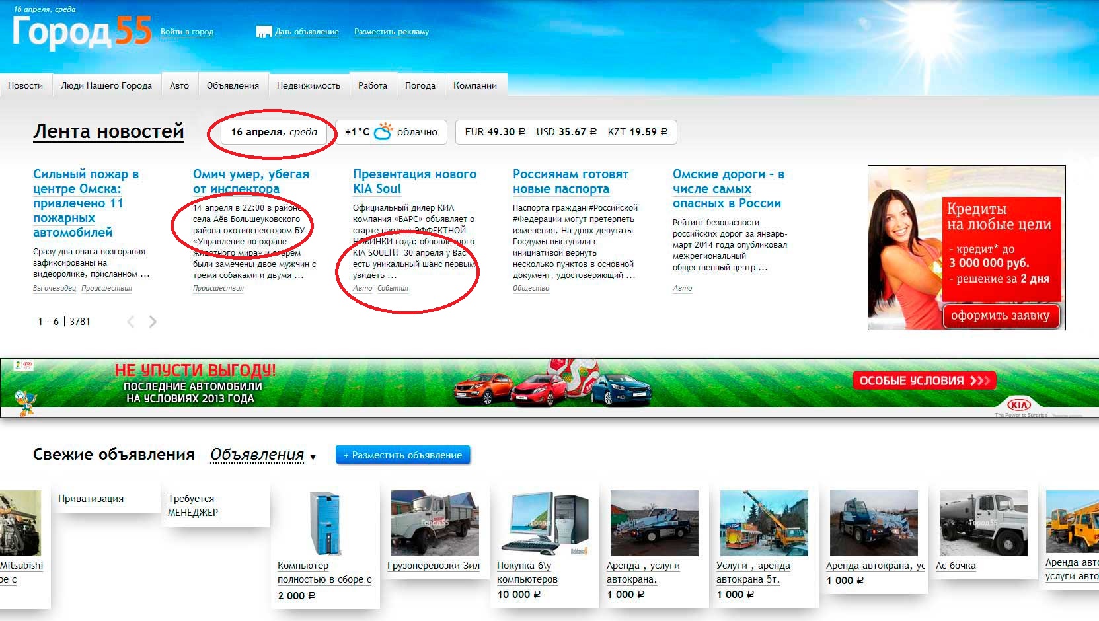Click the EUR 49.30 exchange rate
This screenshot has width=1099, height=621.
(x=495, y=132)
